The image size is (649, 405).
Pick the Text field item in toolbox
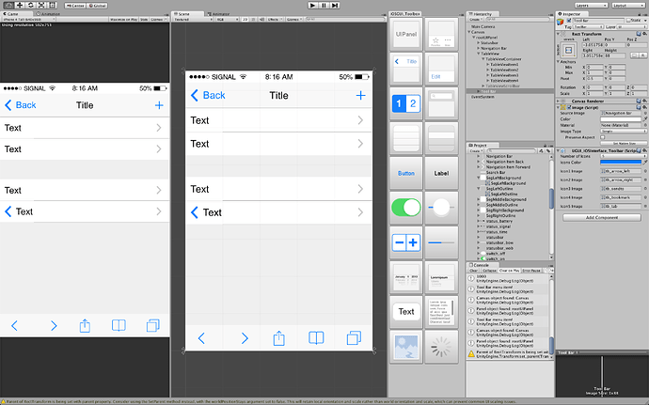(x=406, y=312)
